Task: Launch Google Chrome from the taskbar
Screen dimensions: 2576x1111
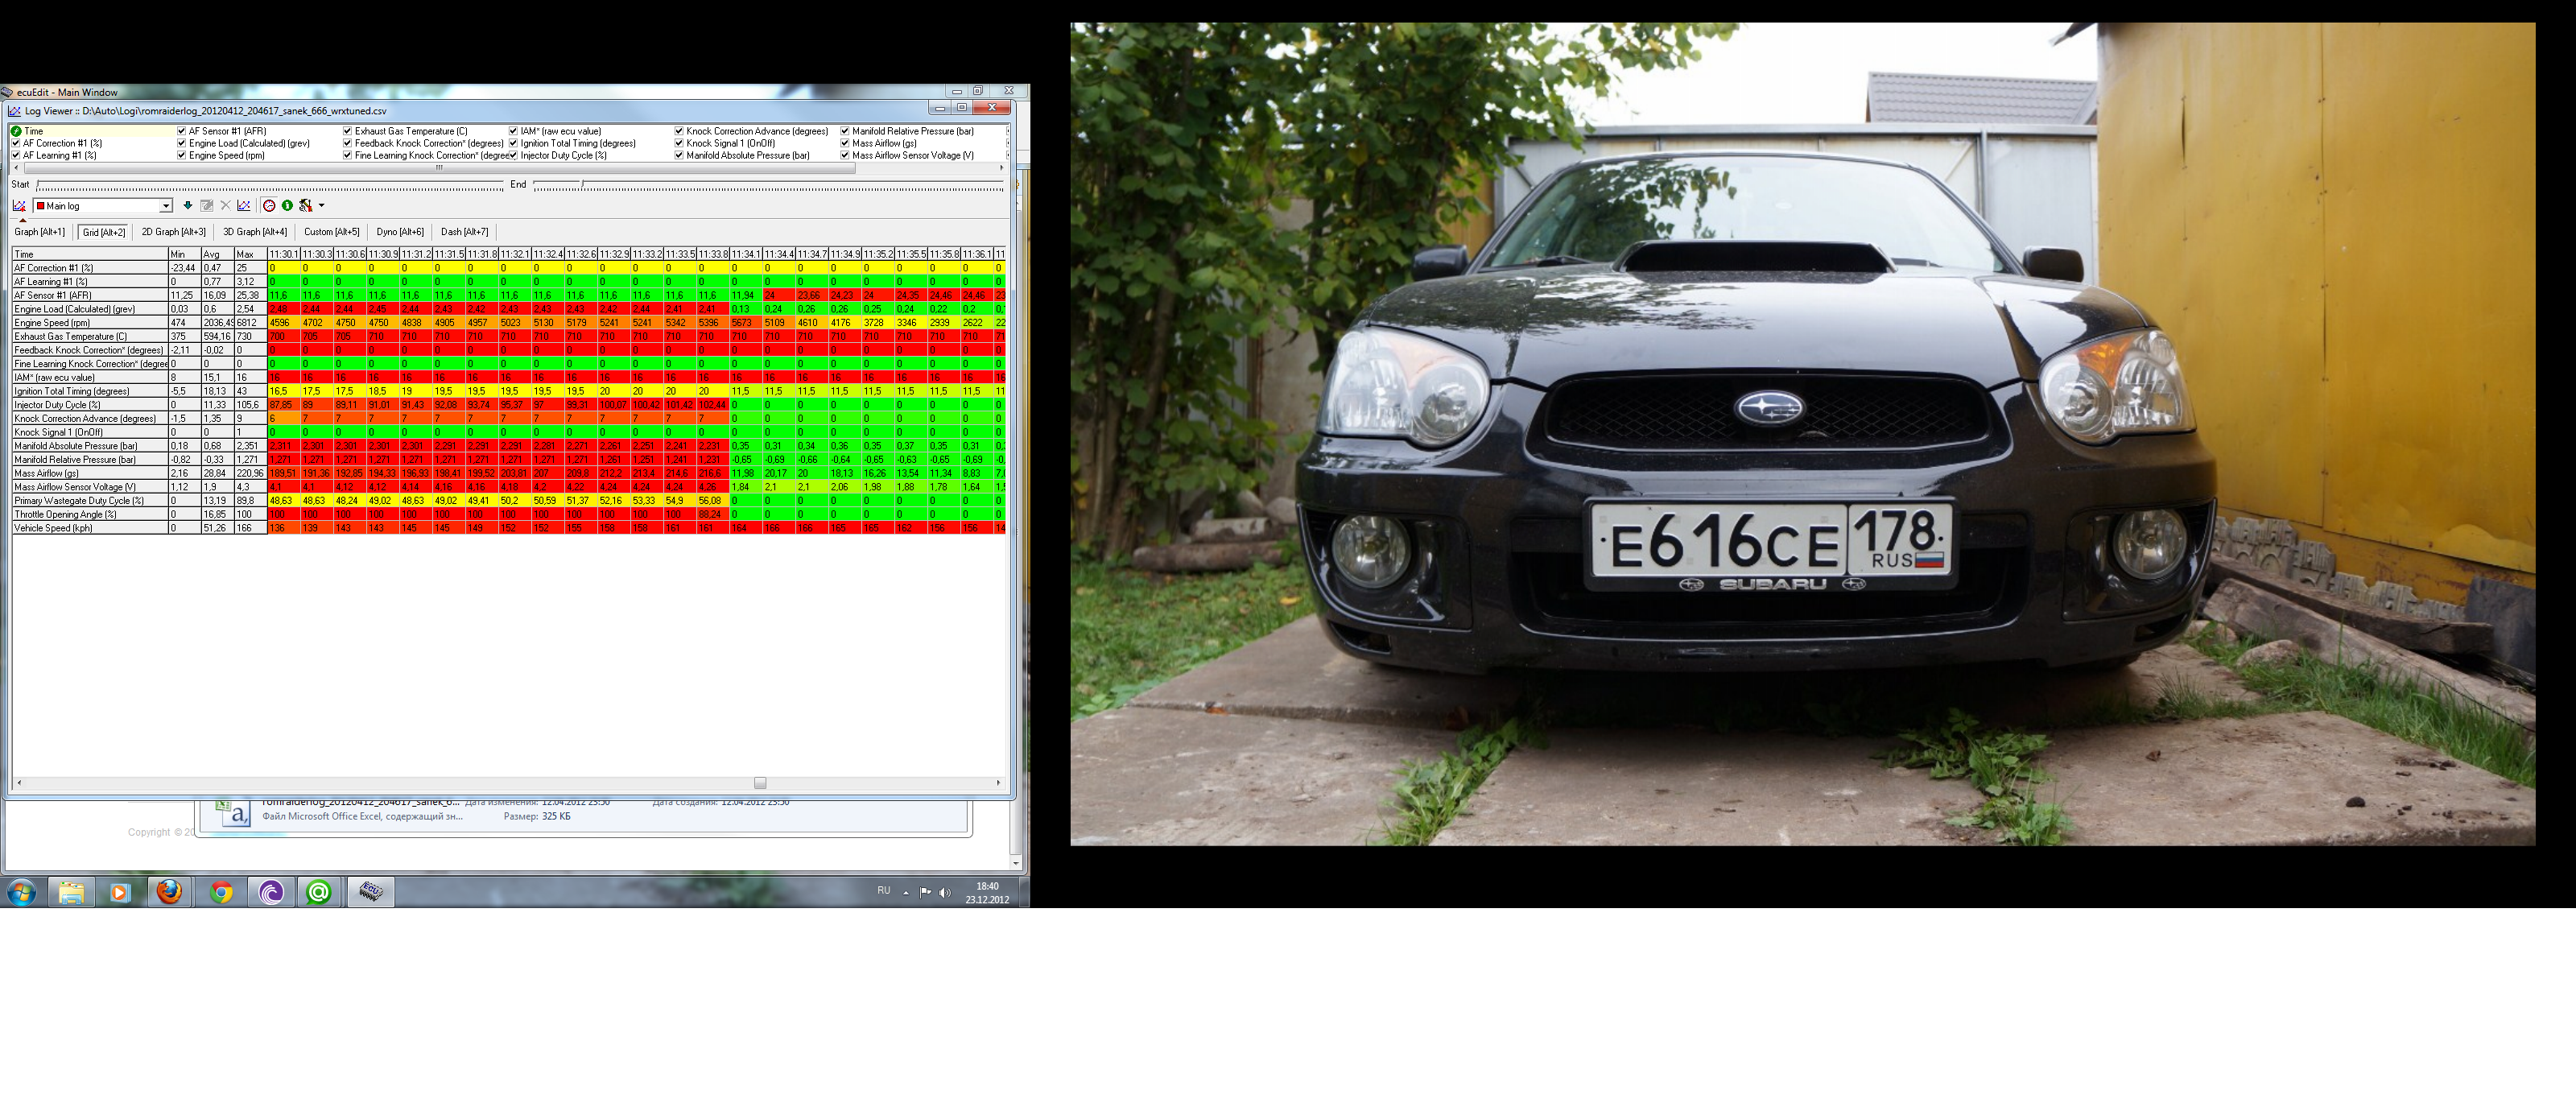Action: click(222, 892)
